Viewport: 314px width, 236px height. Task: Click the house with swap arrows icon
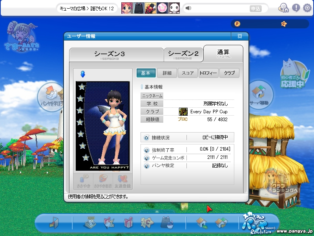click(x=221, y=223)
